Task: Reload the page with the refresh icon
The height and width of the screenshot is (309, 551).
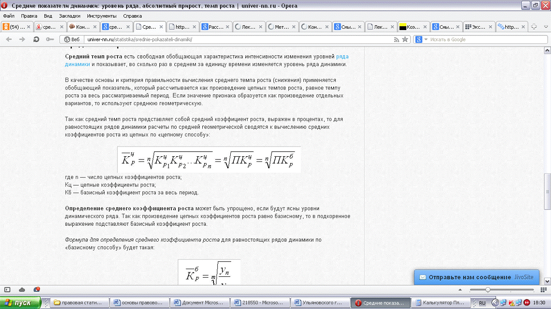Action: coord(36,39)
